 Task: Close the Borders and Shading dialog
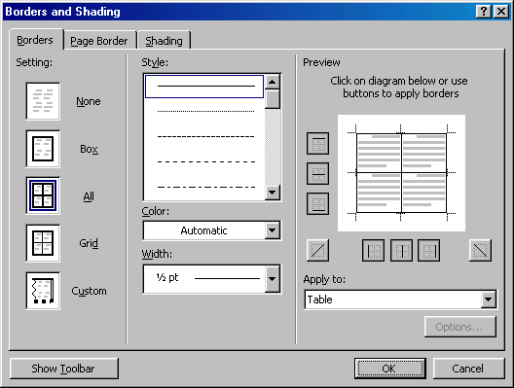tap(501, 12)
